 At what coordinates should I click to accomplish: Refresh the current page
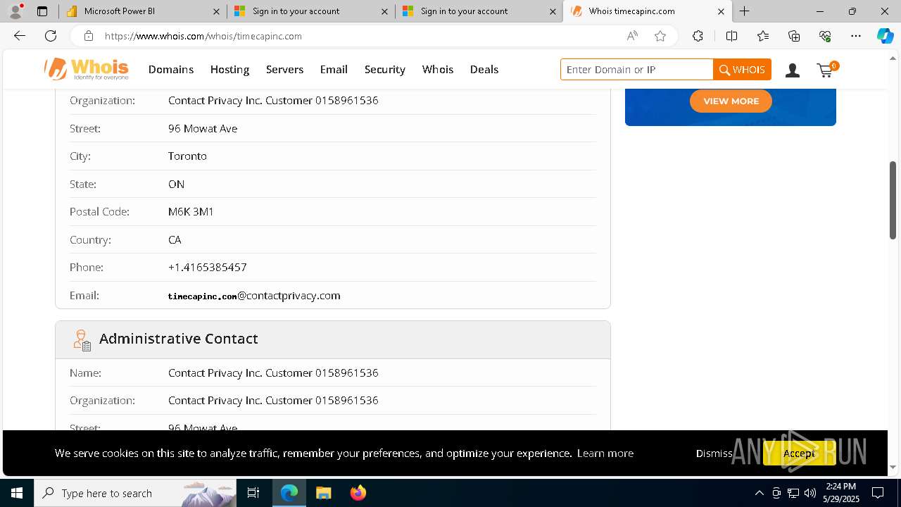51,36
